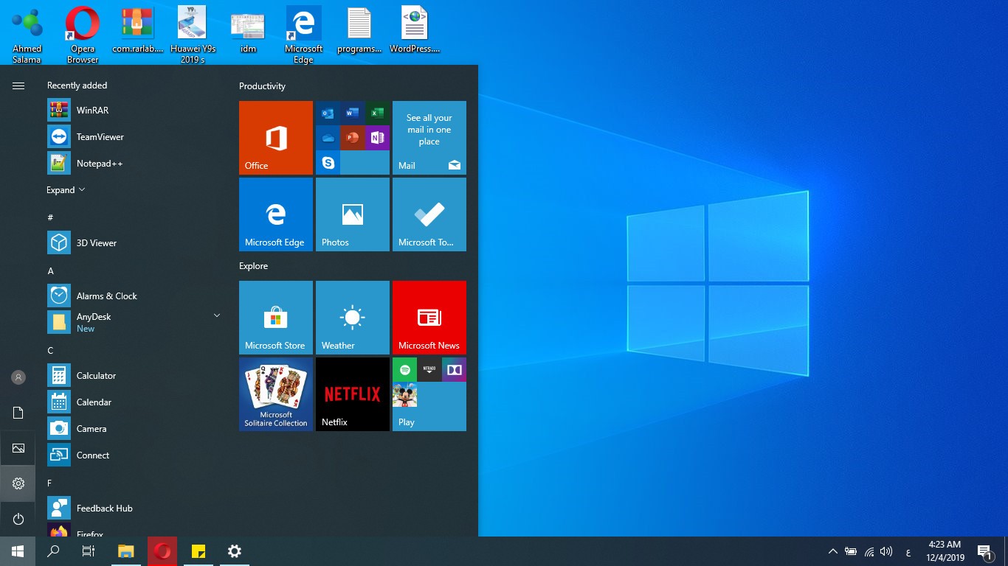Image resolution: width=1008 pixels, height=566 pixels.
Task: Click the Explore group title
Action: pyautogui.click(x=253, y=266)
